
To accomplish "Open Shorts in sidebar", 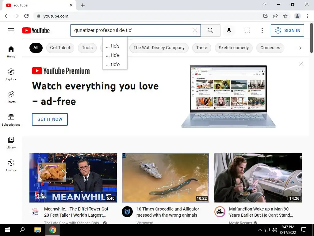I will coord(11,97).
